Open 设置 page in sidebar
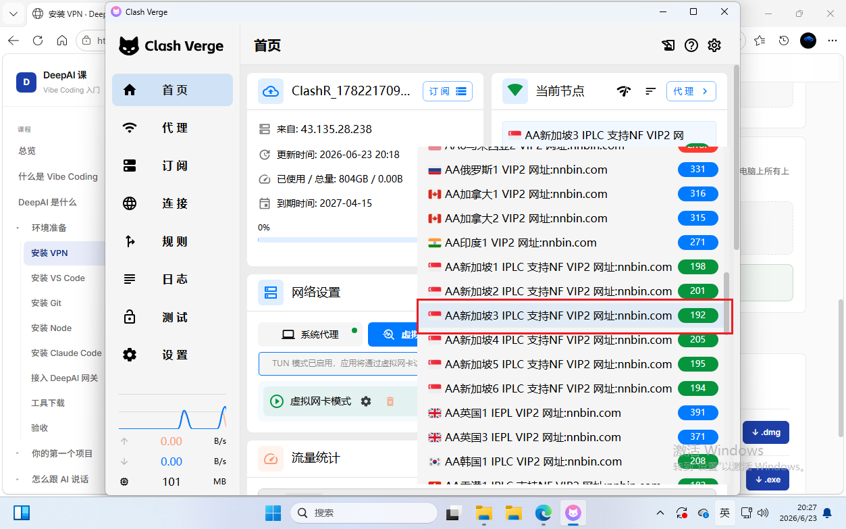 point(172,355)
